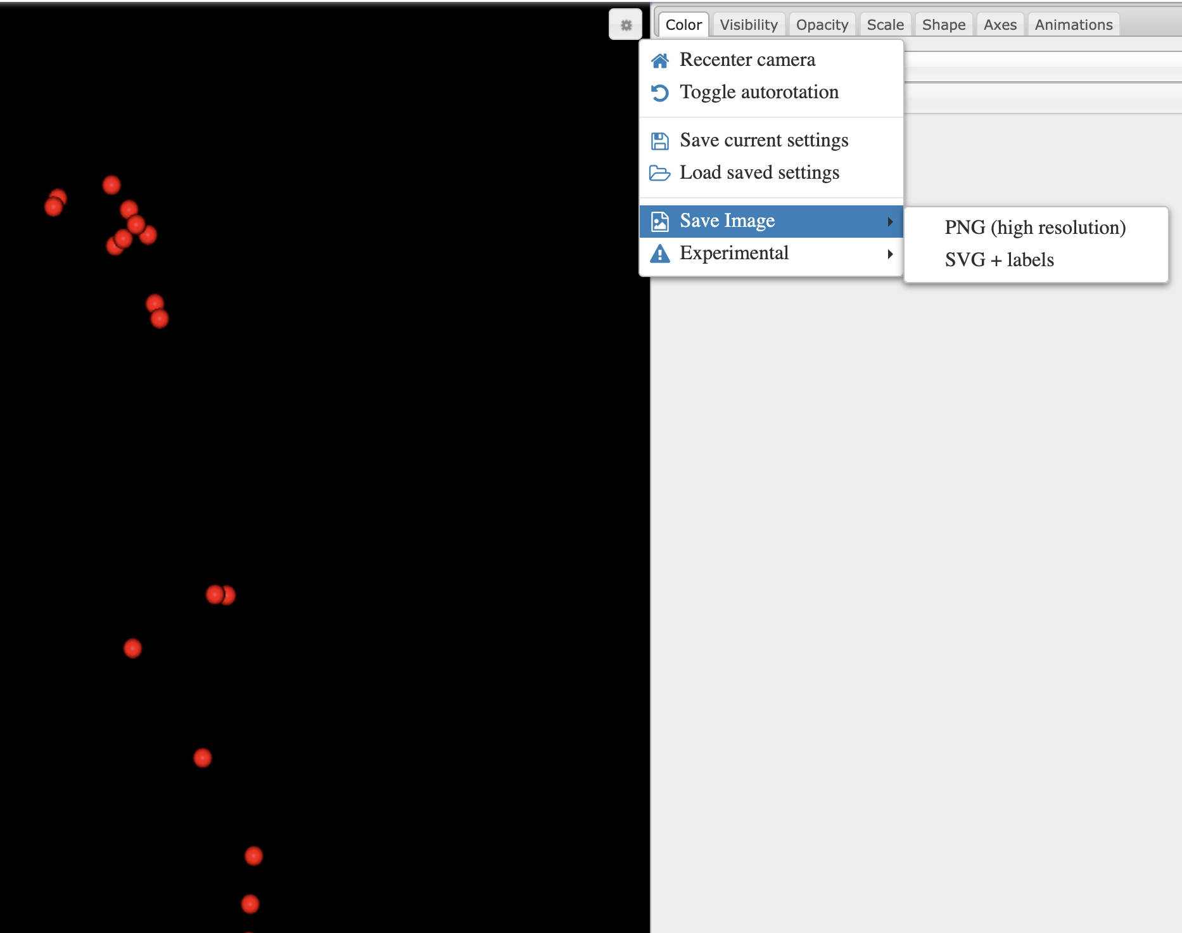Click the home icon for Recenter camera
The width and height of the screenshot is (1182, 933).
pyautogui.click(x=660, y=60)
